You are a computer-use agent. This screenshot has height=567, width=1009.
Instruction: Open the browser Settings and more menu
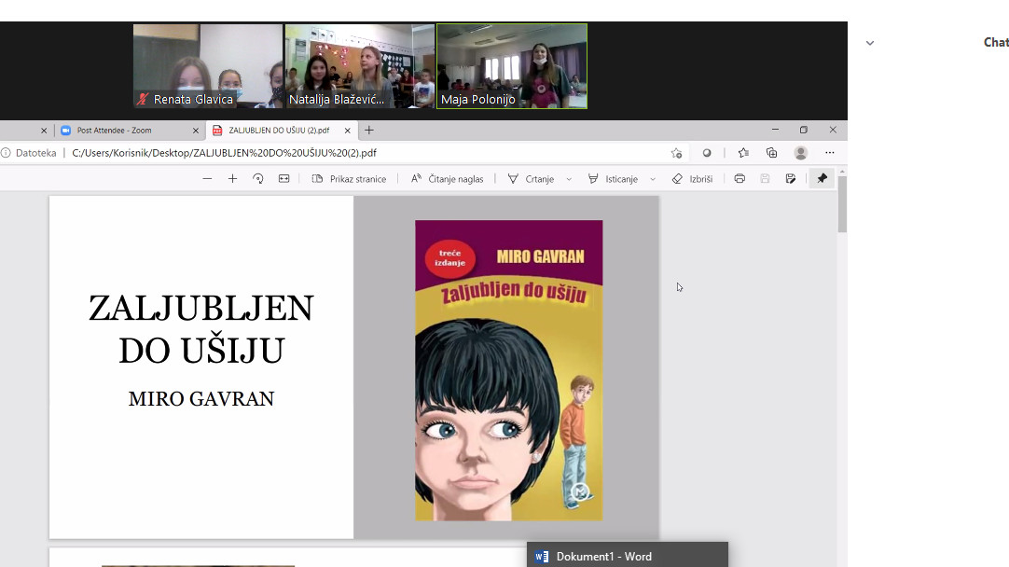[x=829, y=153]
